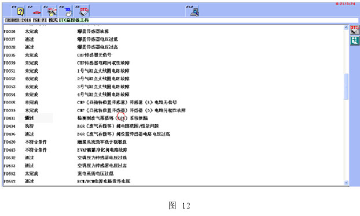The image size is (360, 216).
Task: Select the F3 toolbar icon
Action: 50,11
